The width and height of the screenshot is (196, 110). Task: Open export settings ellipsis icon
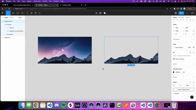coord(194,86)
